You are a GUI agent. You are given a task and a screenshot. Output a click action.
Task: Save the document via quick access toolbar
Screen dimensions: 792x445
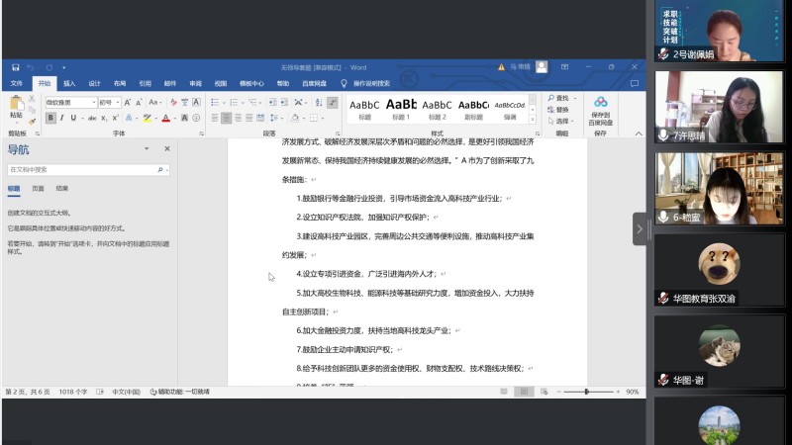click(16, 67)
